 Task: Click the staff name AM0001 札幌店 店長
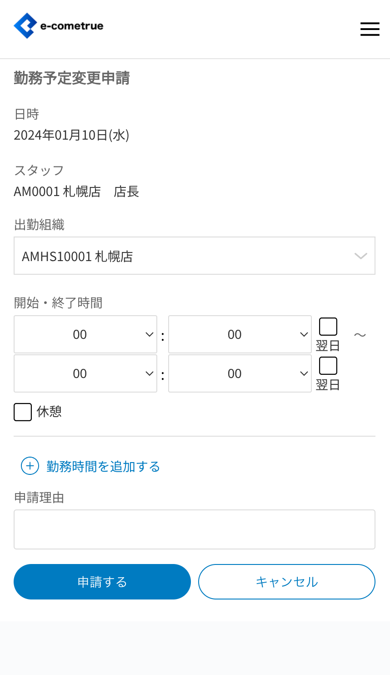pyautogui.click(x=76, y=191)
